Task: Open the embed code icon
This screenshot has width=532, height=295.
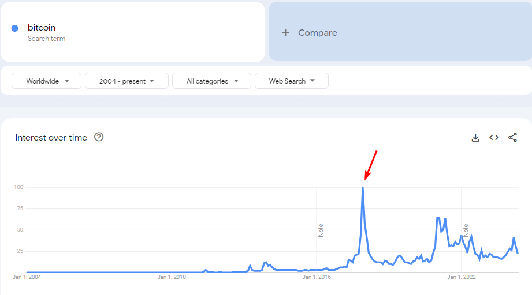Action: (494, 137)
